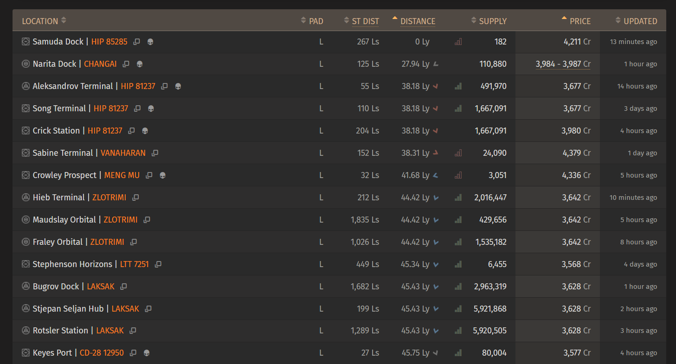This screenshot has height=364, width=676.
Task: Click direction arrow beside 27.94 Ly
Action: 436,64
